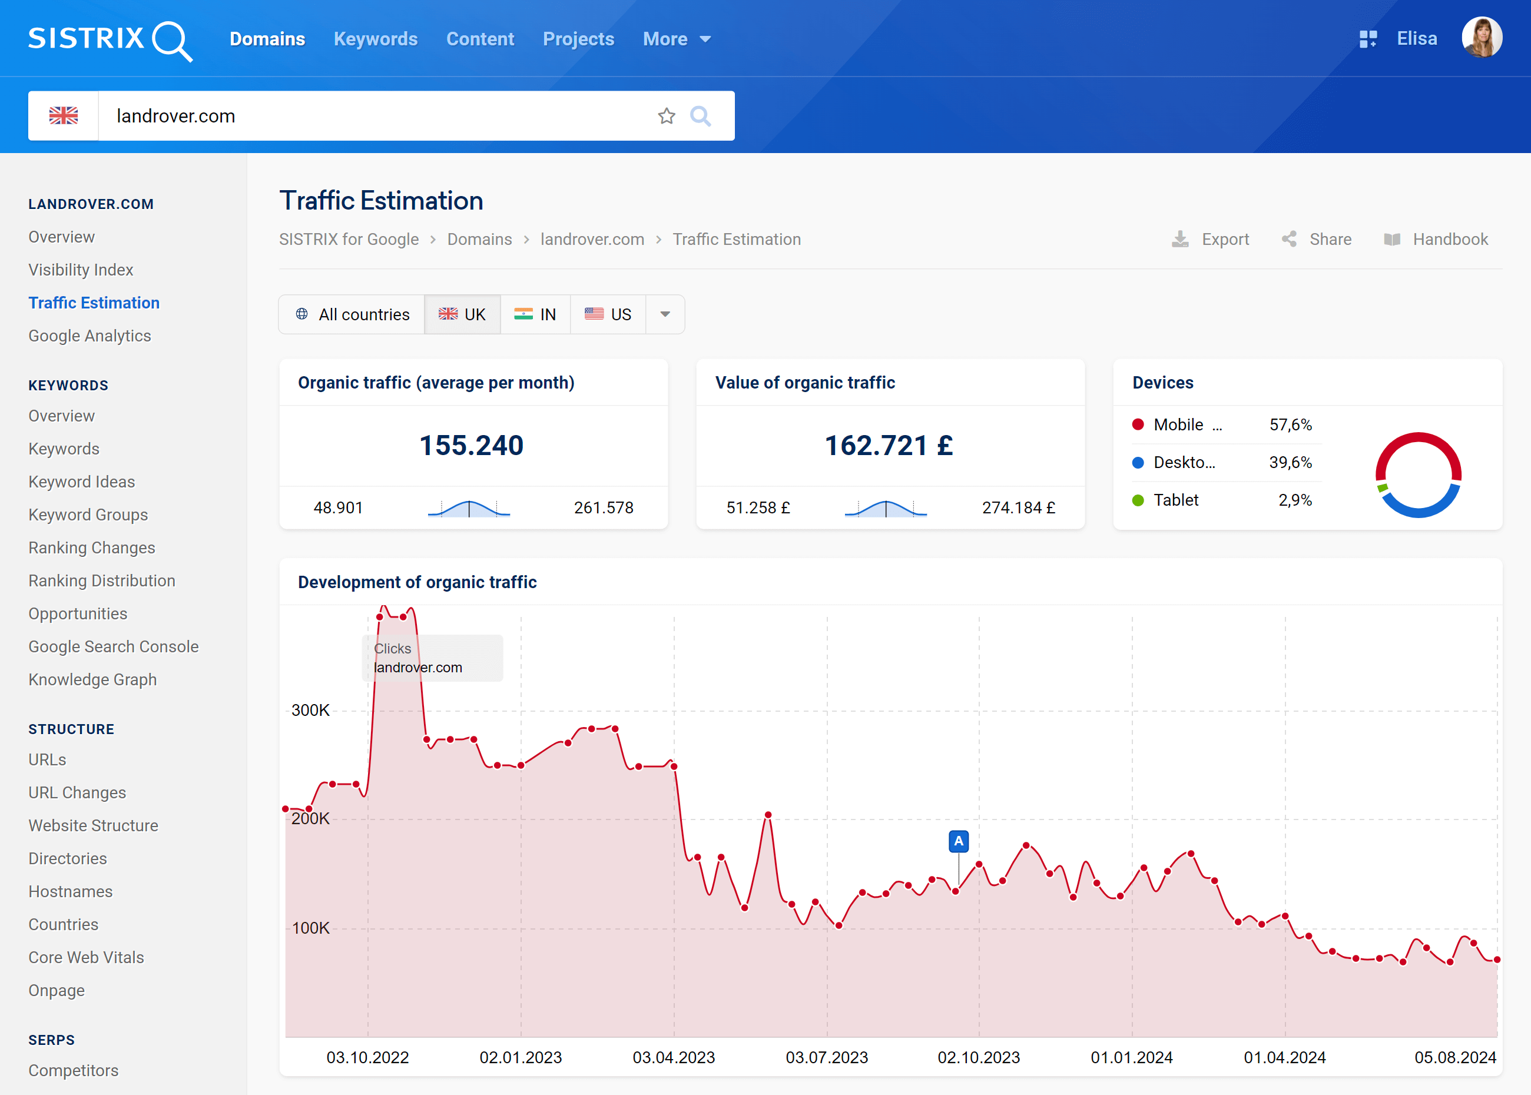Click the Export download icon
The image size is (1531, 1095).
(x=1179, y=240)
